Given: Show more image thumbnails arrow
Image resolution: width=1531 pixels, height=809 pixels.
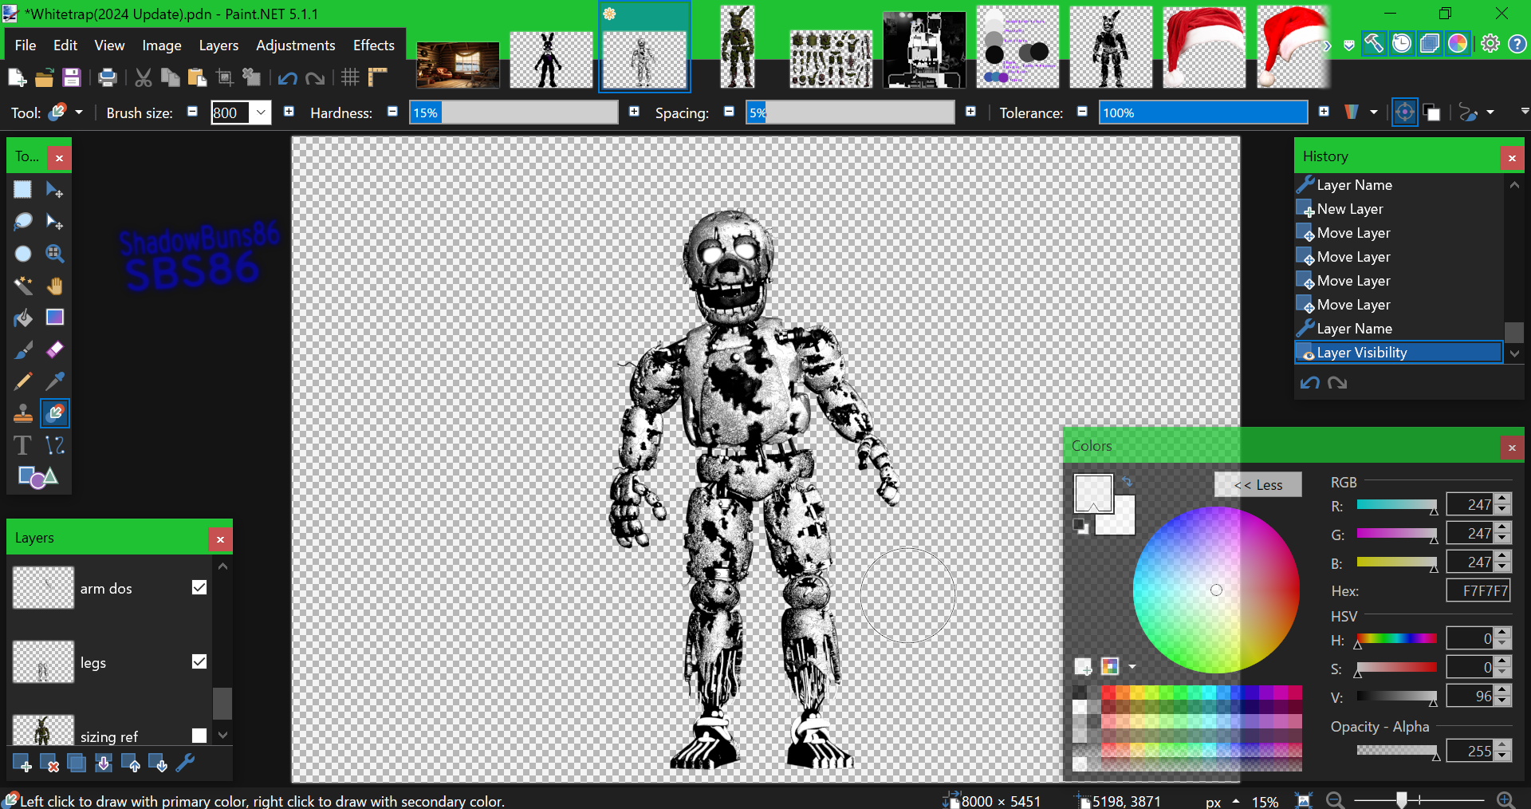Looking at the screenshot, I should pyautogui.click(x=1327, y=46).
